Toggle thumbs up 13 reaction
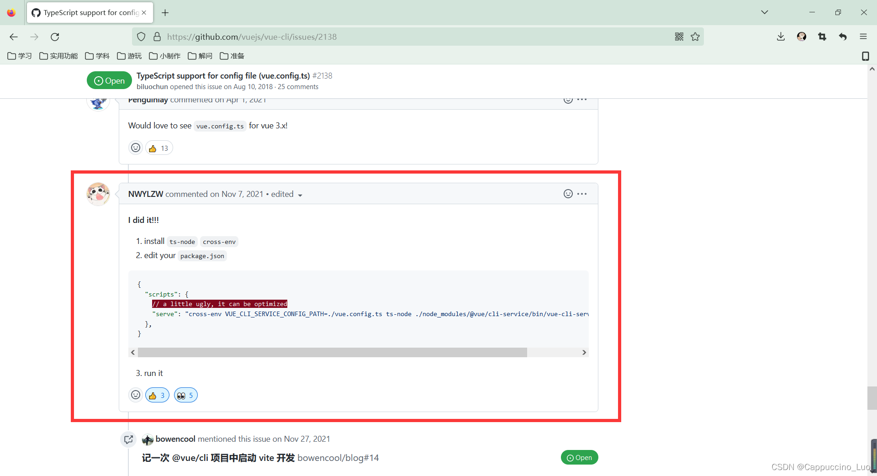Image resolution: width=877 pixels, height=476 pixels. tap(159, 148)
